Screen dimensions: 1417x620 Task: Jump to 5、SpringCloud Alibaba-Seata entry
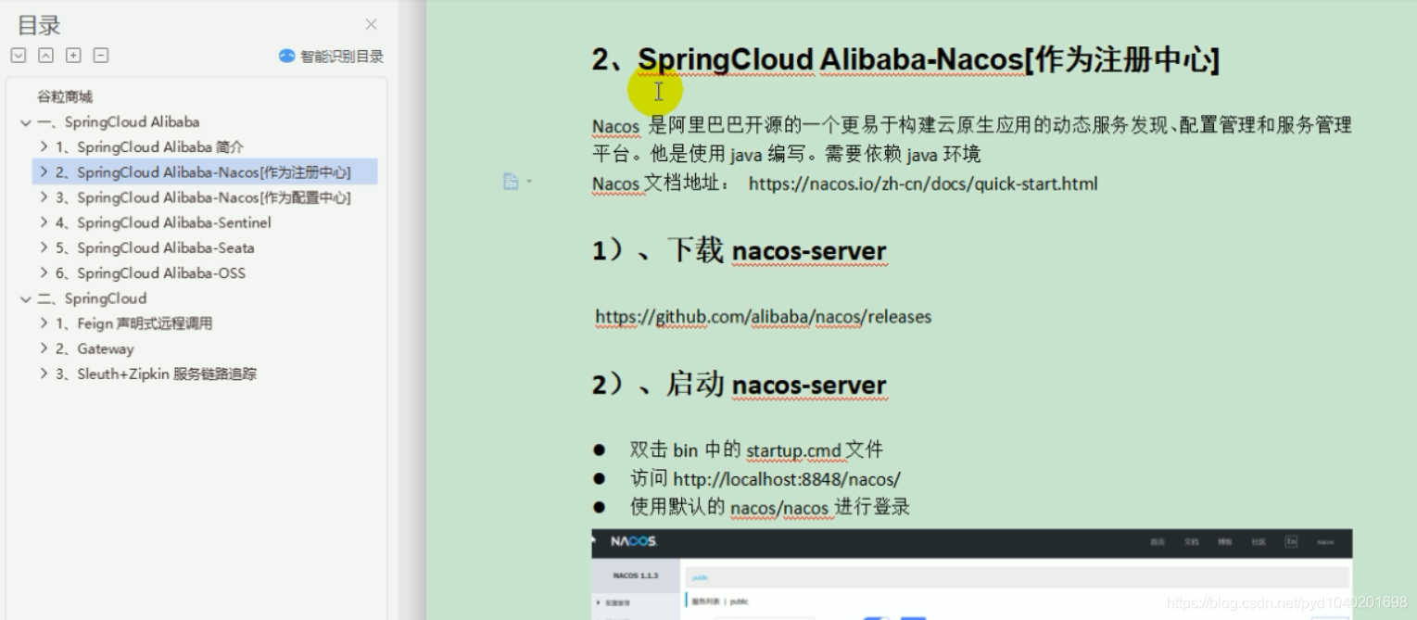(155, 247)
